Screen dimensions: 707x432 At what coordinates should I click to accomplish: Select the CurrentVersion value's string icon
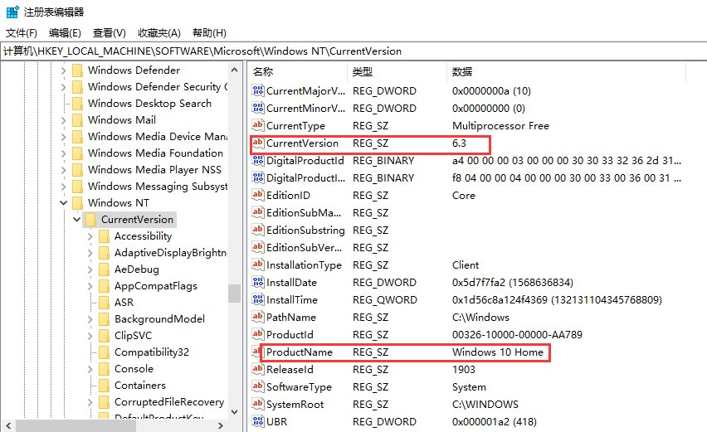[258, 143]
